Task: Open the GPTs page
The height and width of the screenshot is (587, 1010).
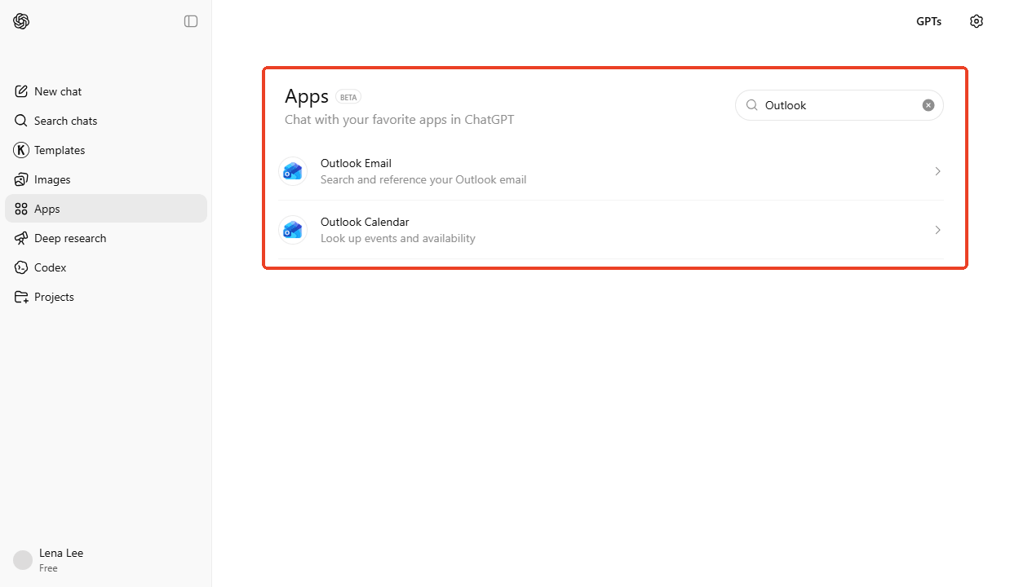Action: coord(928,21)
